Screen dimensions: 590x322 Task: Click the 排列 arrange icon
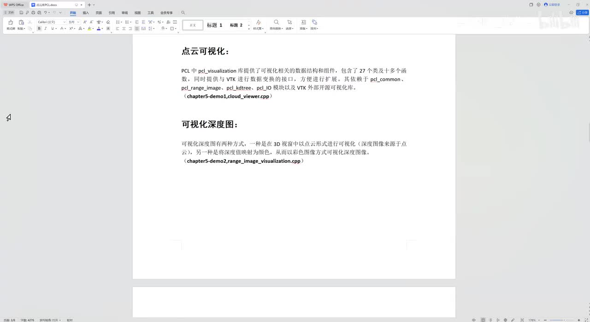point(314,22)
